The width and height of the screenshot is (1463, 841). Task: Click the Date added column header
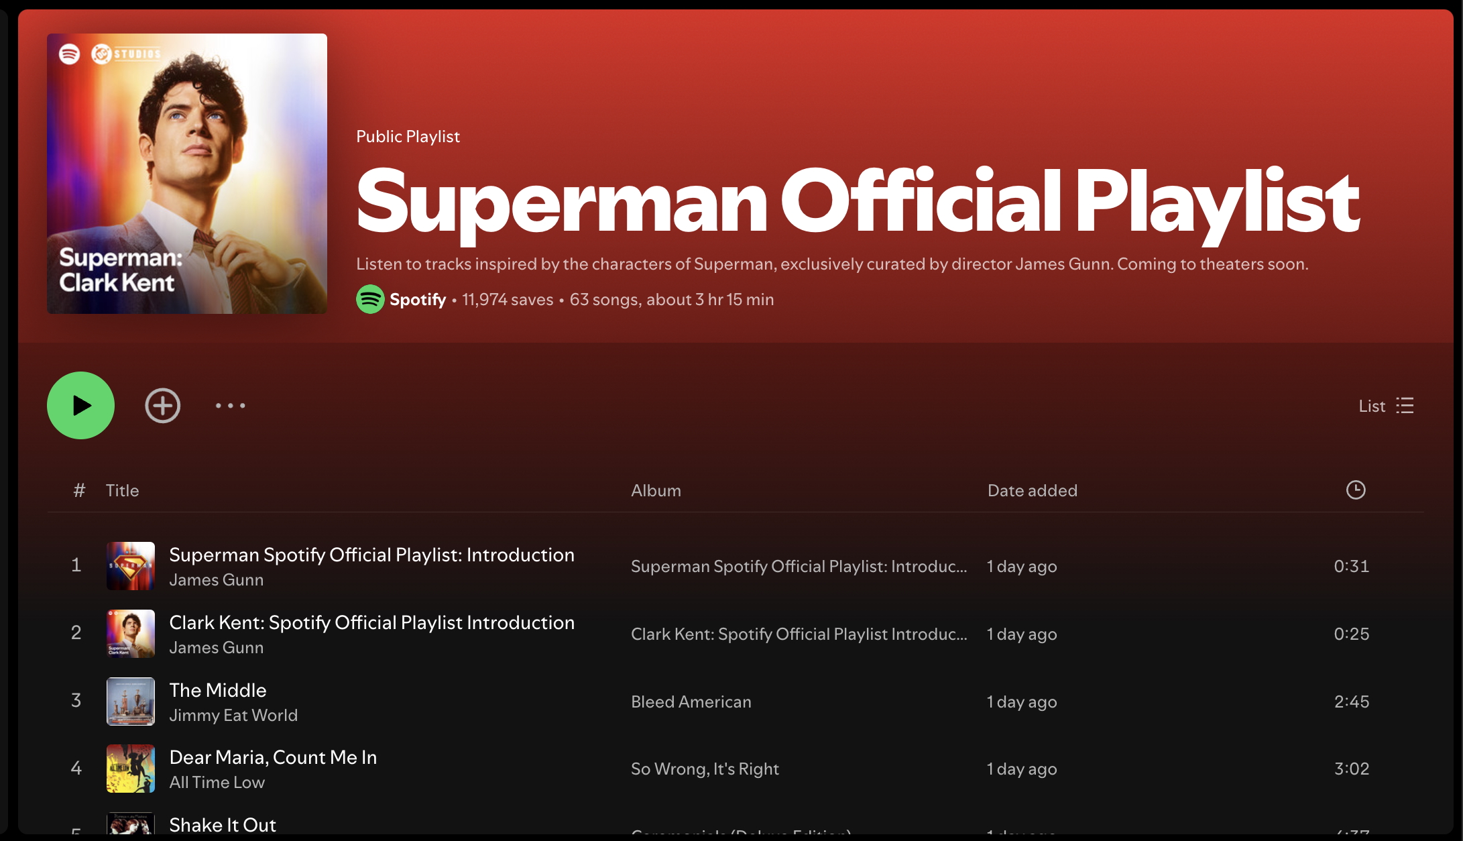click(1033, 490)
